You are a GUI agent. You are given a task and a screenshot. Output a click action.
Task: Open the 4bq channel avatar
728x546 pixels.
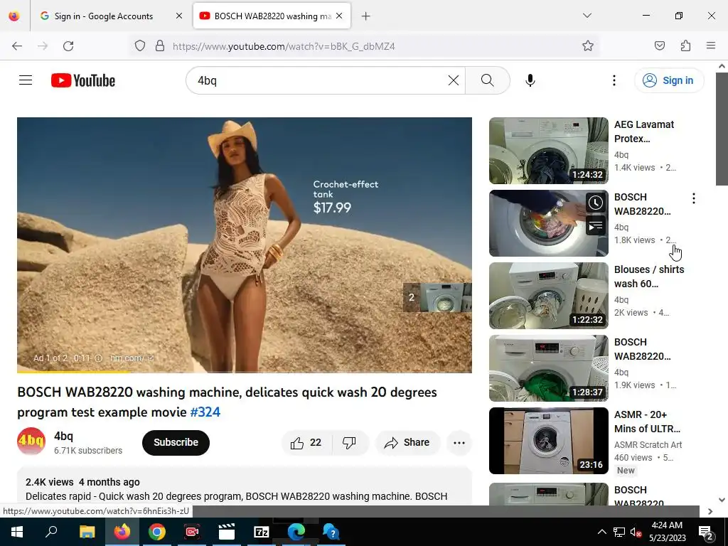[x=31, y=441]
